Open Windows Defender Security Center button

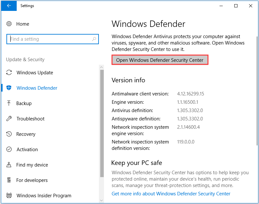pyautogui.click(x=160, y=60)
